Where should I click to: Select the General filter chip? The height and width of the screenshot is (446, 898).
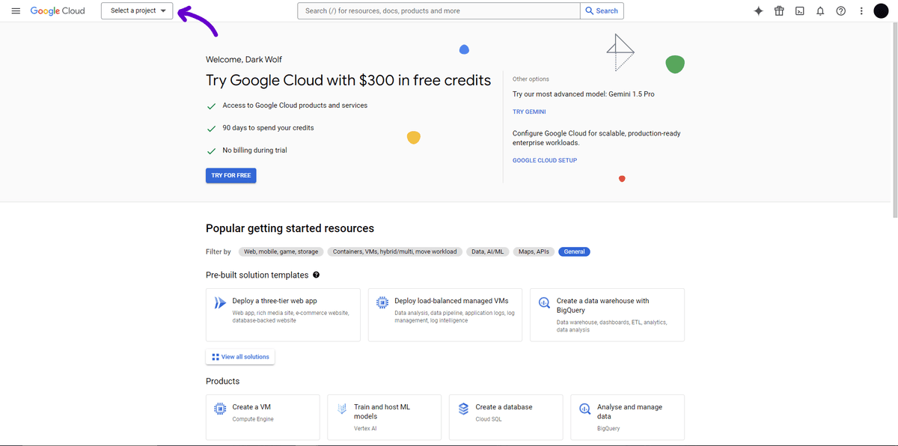pos(575,251)
